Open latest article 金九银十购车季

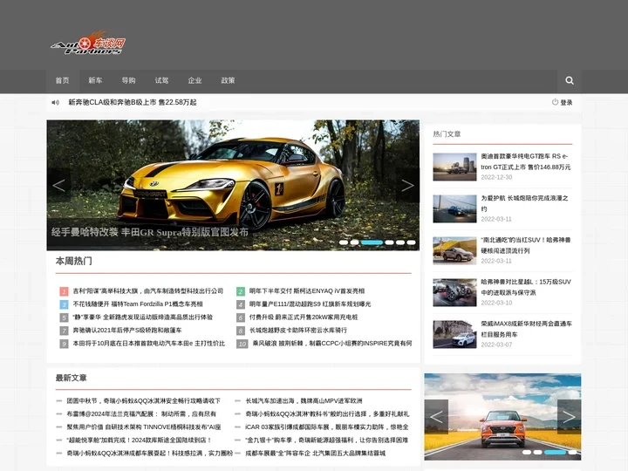[327, 440]
